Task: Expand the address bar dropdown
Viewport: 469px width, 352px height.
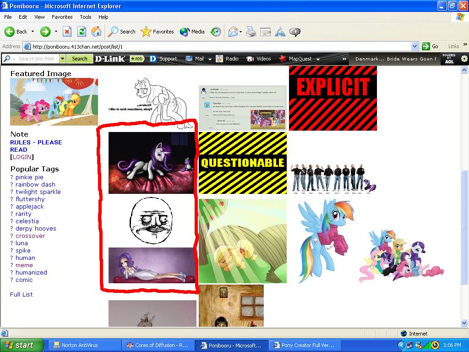Action: coord(414,46)
